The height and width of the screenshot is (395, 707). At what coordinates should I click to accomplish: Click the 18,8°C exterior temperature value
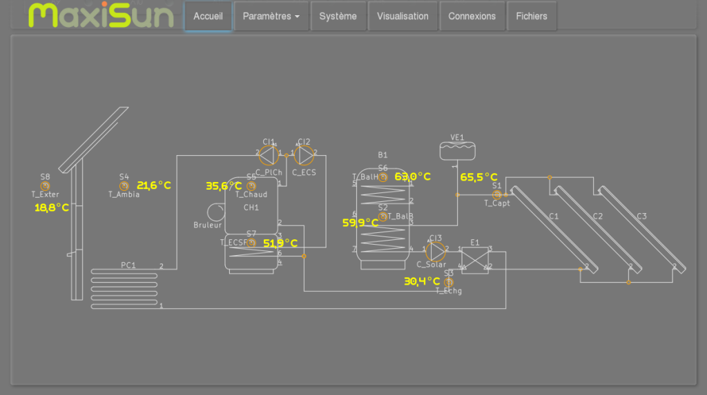tap(52, 207)
